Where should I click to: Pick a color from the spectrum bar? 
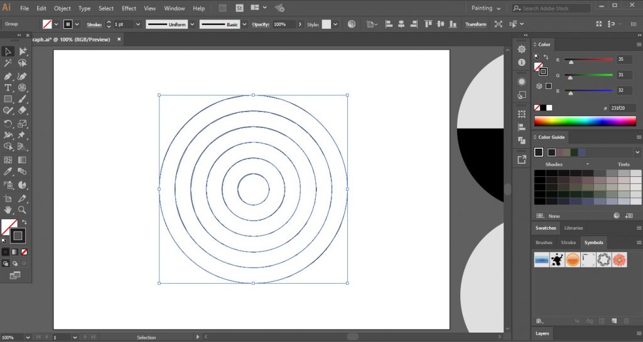(585, 121)
